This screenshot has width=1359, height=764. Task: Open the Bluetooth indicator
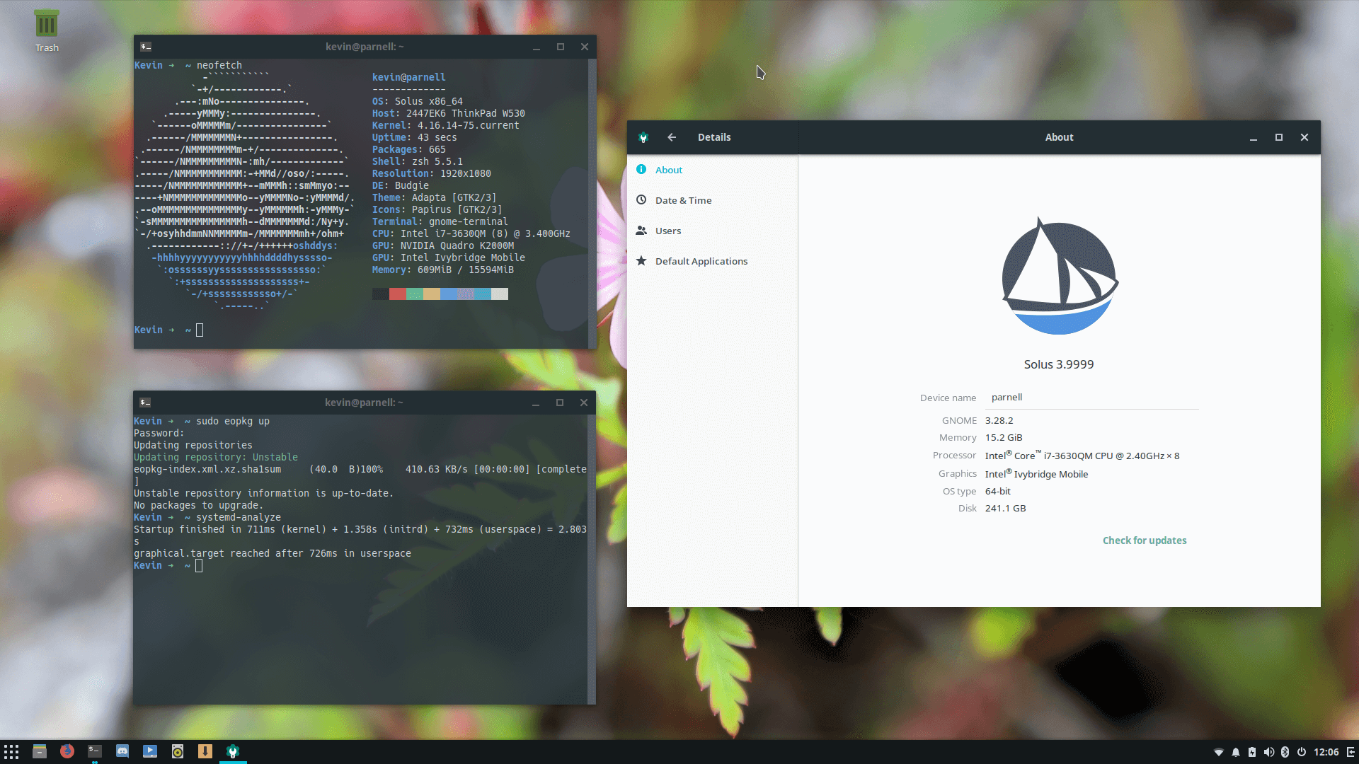click(x=1285, y=752)
